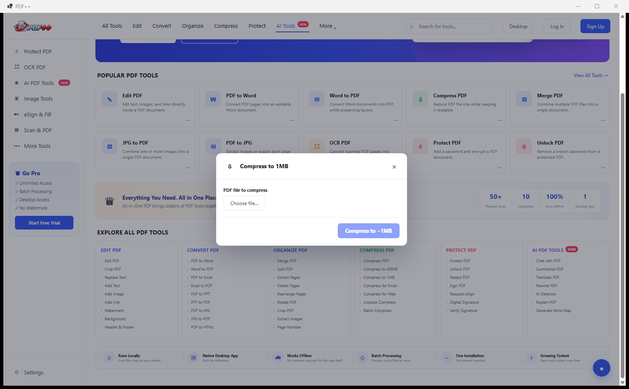629x389 pixels.
Task: Open the Compress menu item
Action: [x=226, y=26]
